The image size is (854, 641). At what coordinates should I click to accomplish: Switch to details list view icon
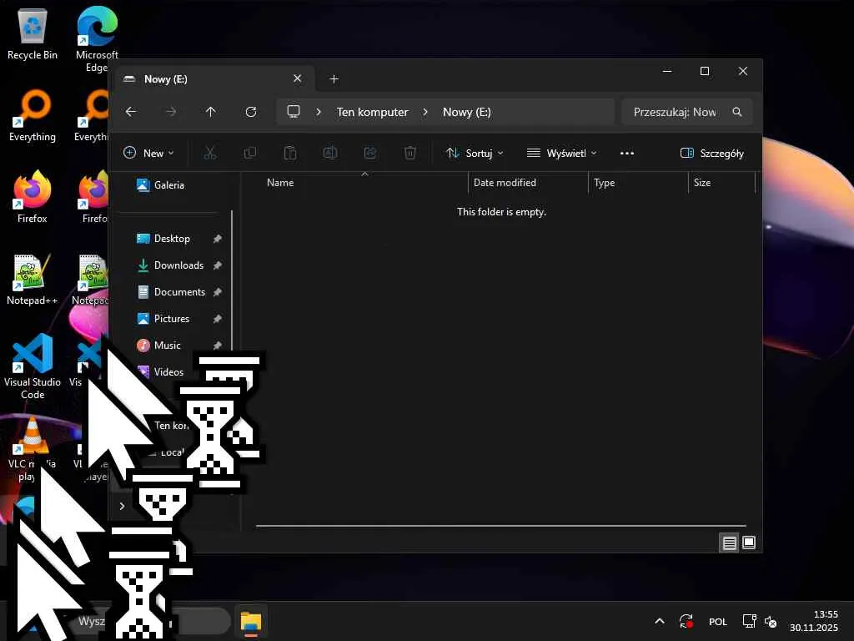(x=729, y=543)
